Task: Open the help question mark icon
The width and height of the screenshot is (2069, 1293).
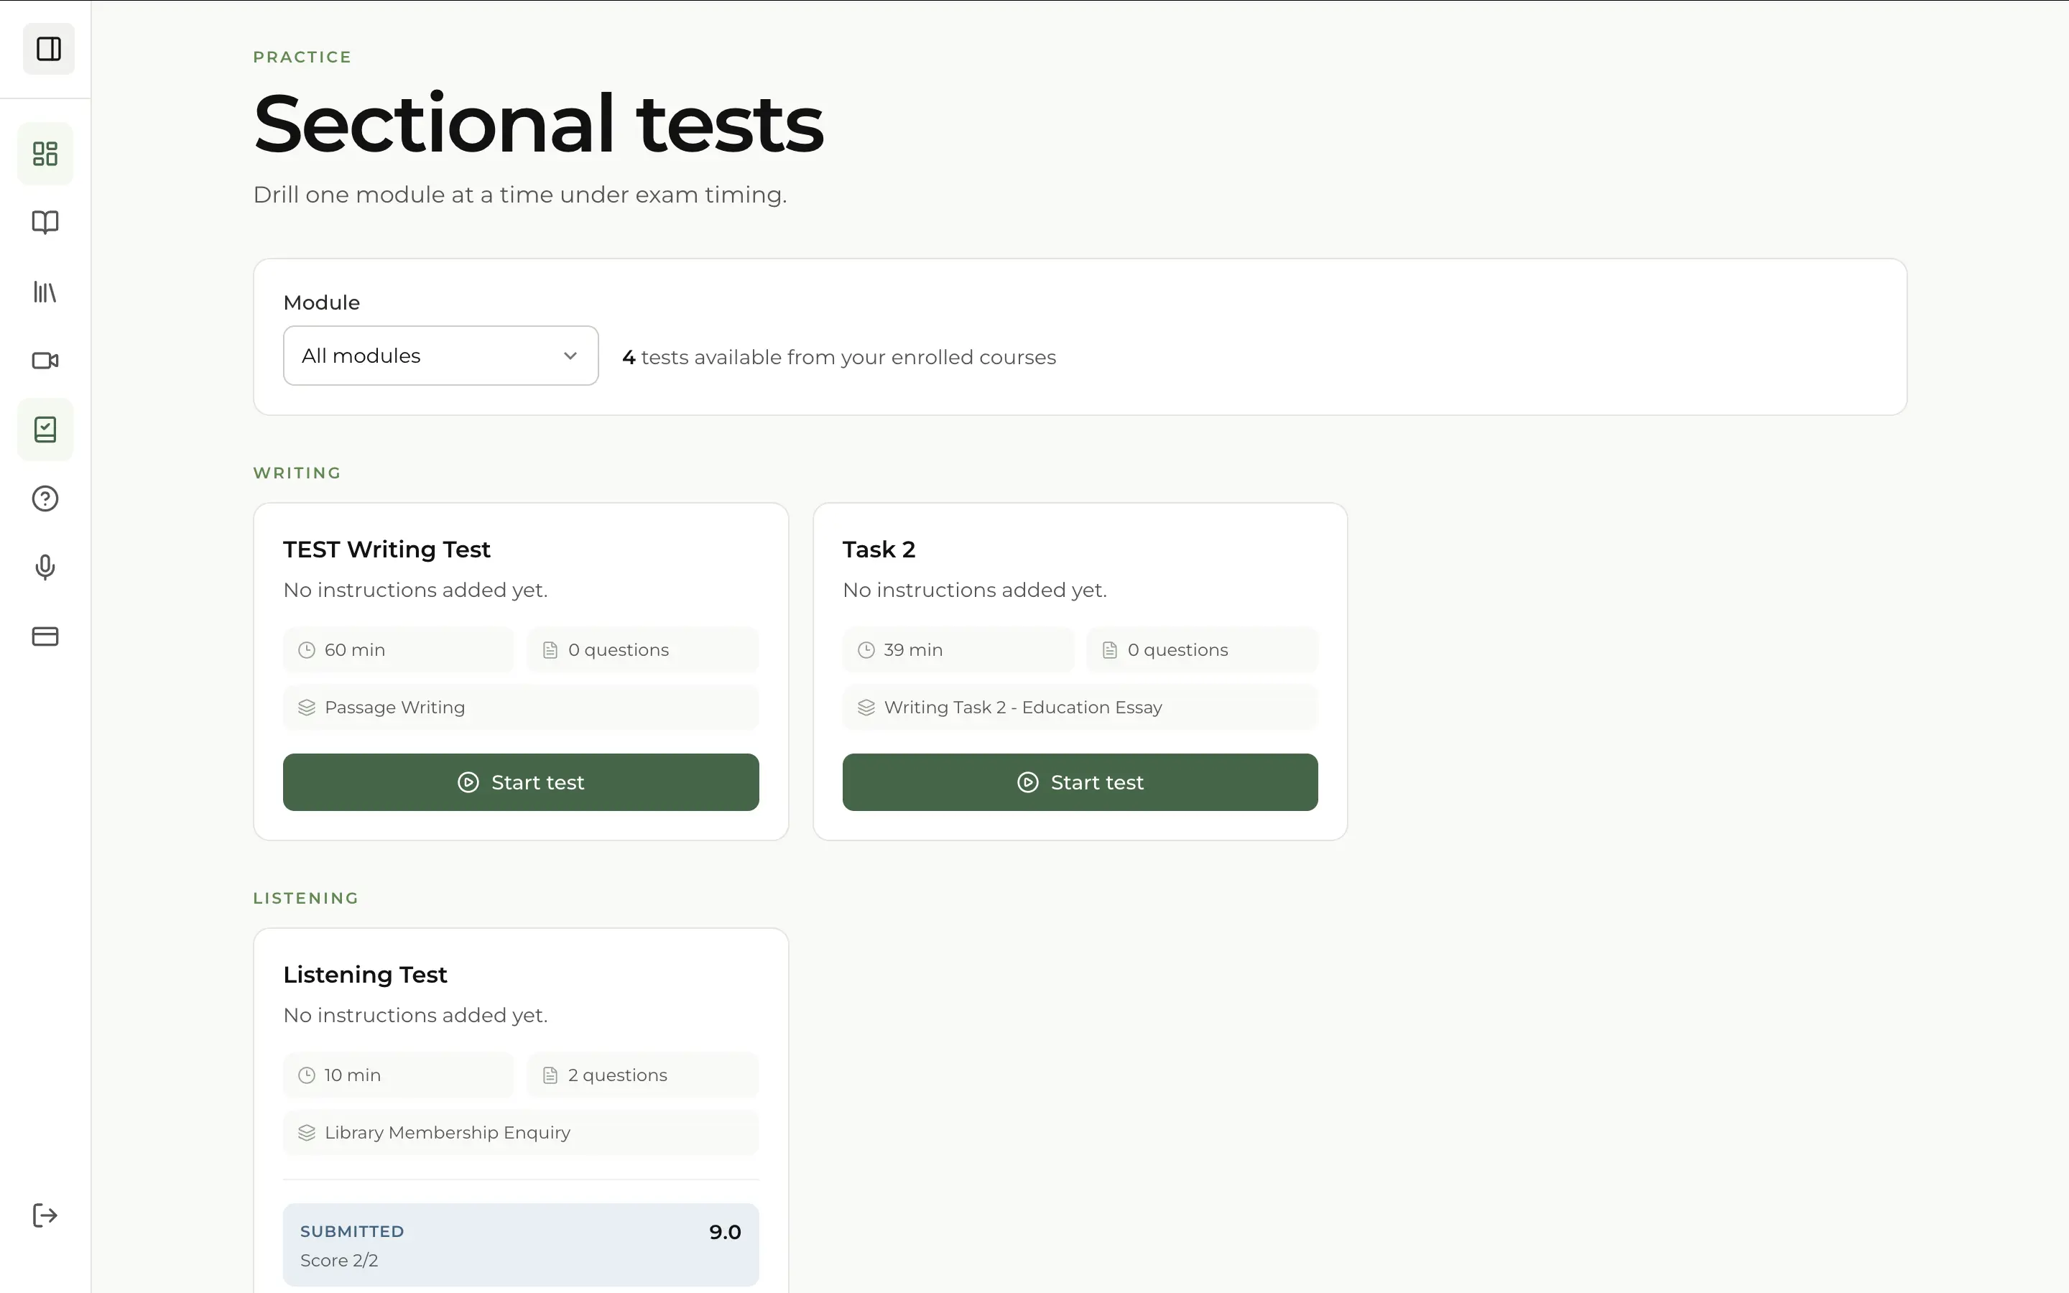Action: click(x=45, y=499)
